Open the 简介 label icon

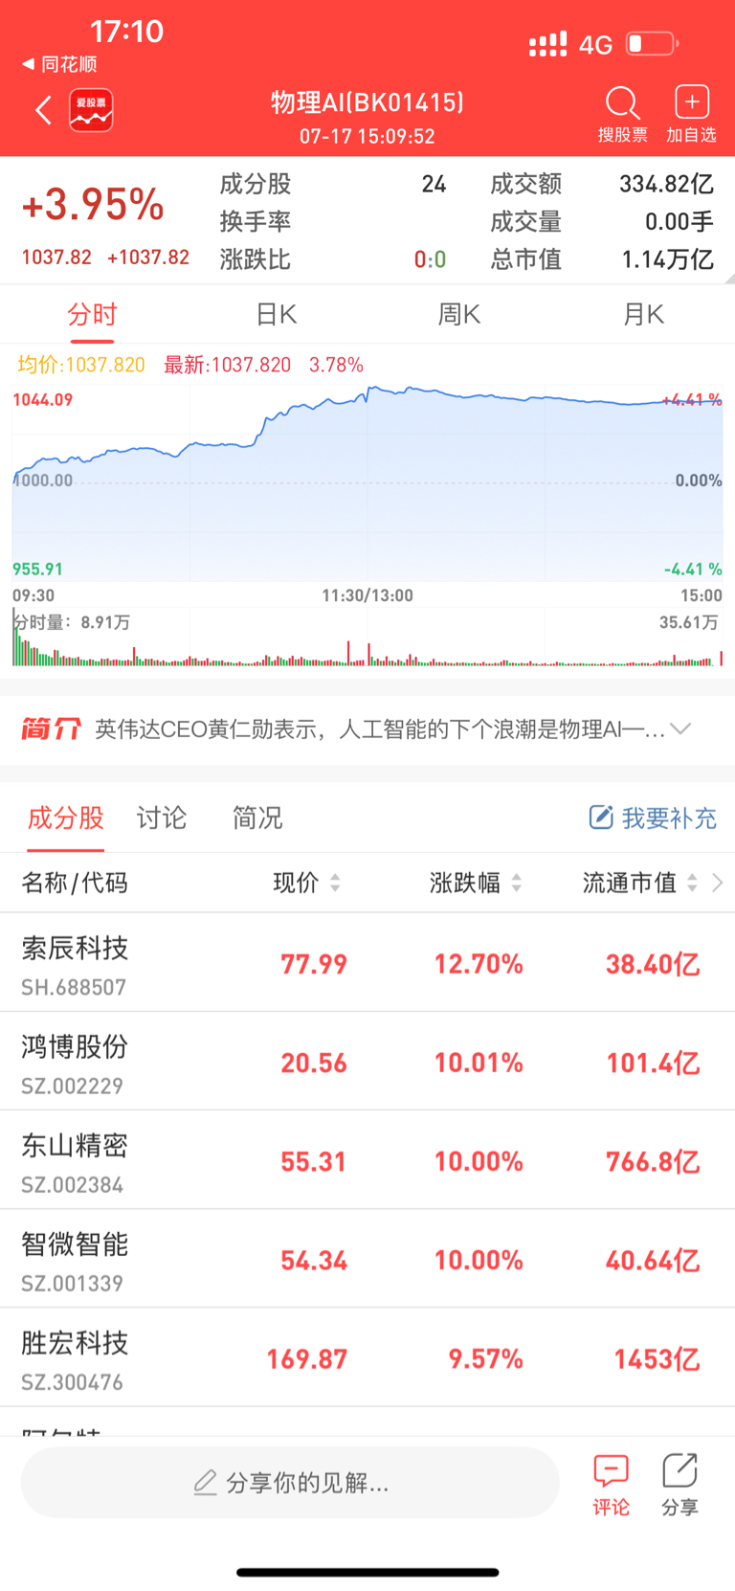pyautogui.click(x=52, y=729)
